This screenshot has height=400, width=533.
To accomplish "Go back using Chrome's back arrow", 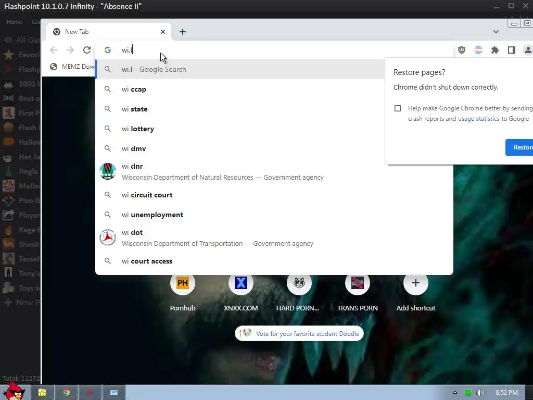I will point(54,50).
